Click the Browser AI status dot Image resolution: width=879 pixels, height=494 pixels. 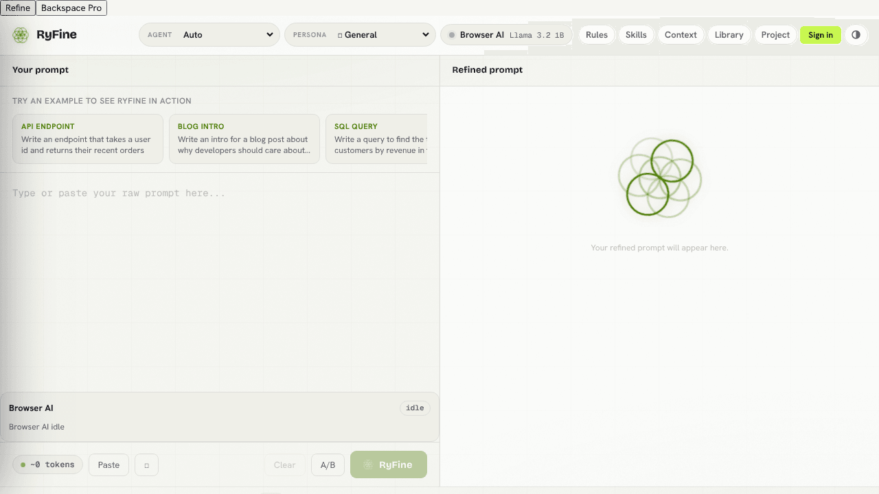[452, 35]
